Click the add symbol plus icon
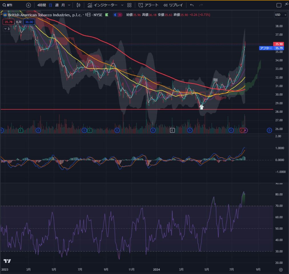Screen dimensions: 289x274 (28, 5)
